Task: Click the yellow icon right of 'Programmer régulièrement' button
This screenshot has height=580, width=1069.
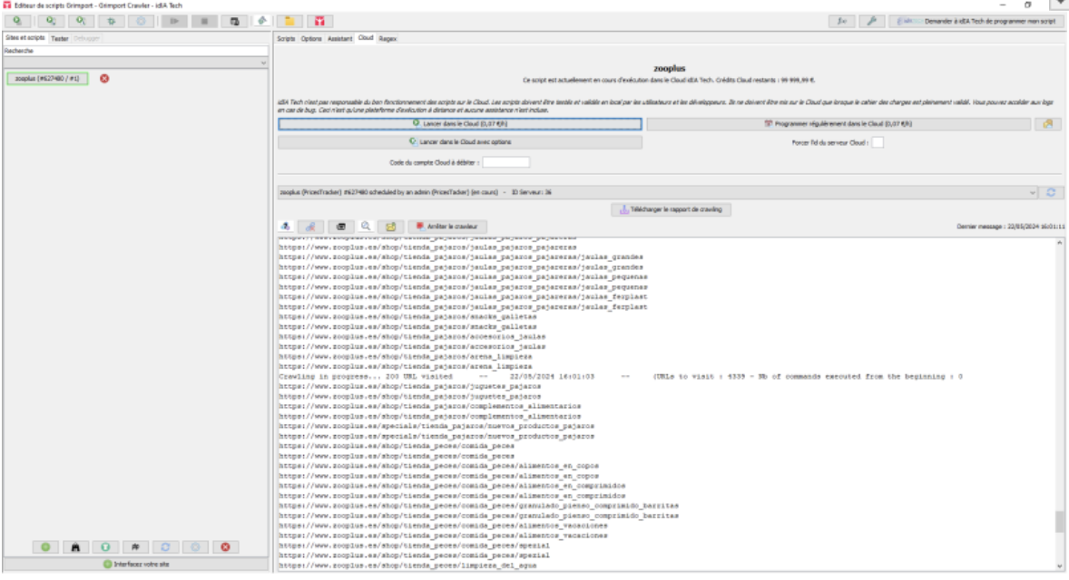Action: (x=1048, y=124)
